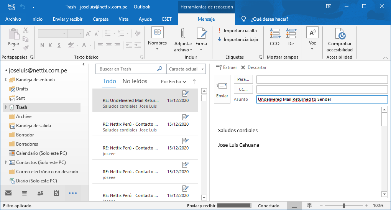Open the Archivo menu
Image resolution: width=391 pixels, height=210 pixels.
point(13,19)
